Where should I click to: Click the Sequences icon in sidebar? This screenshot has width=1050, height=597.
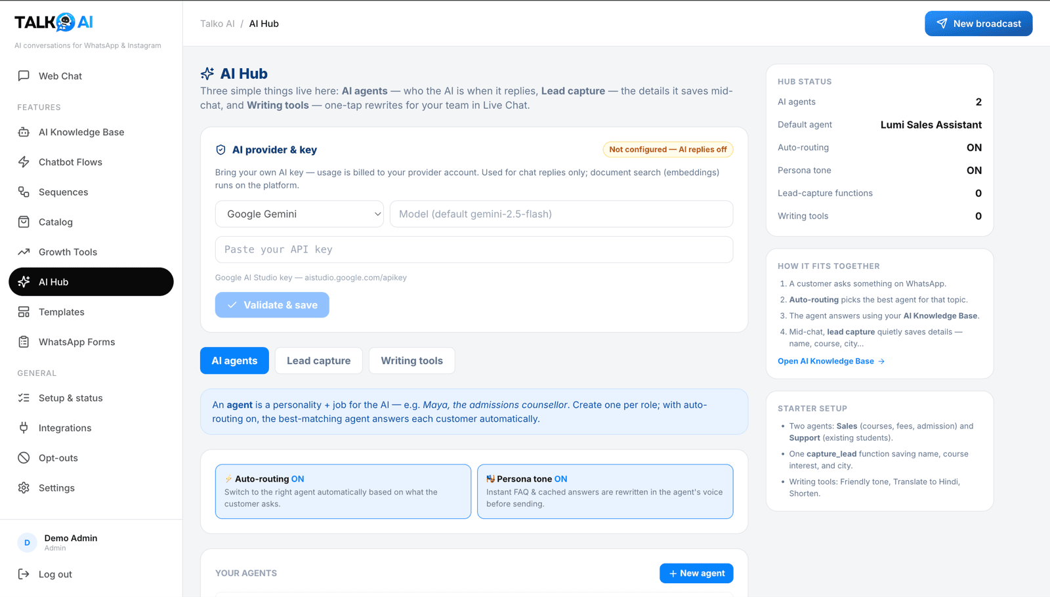24,192
